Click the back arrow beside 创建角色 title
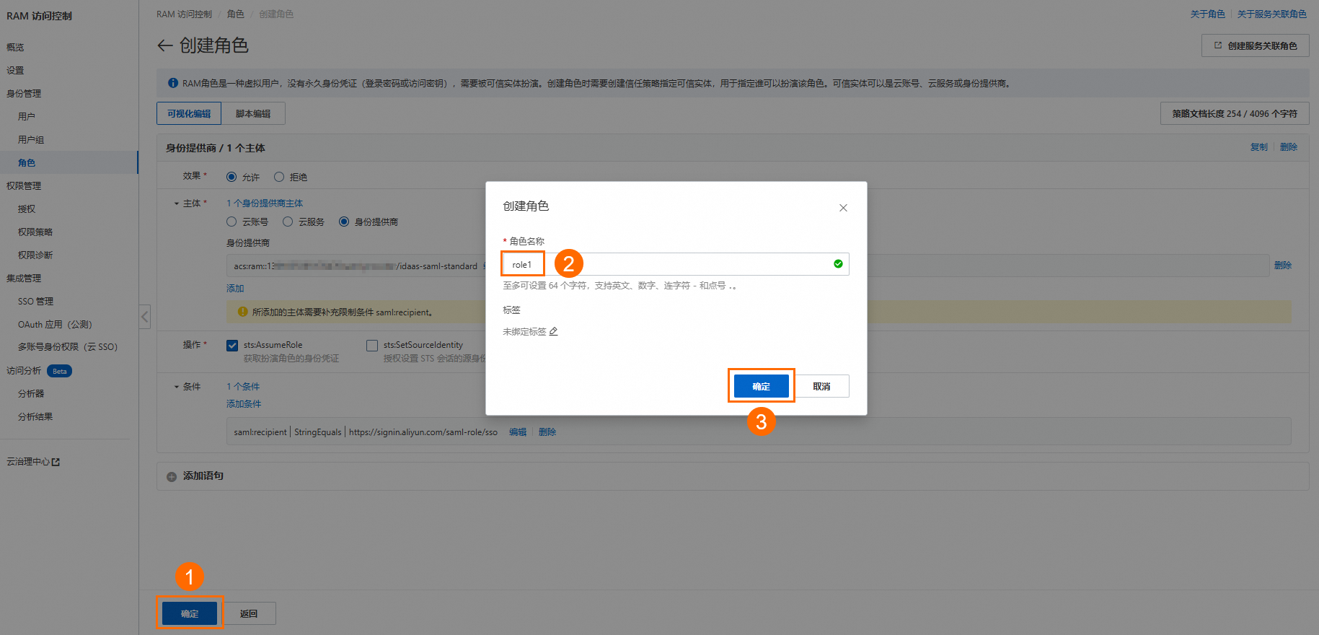The height and width of the screenshot is (635, 1319). pyautogui.click(x=165, y=45)
